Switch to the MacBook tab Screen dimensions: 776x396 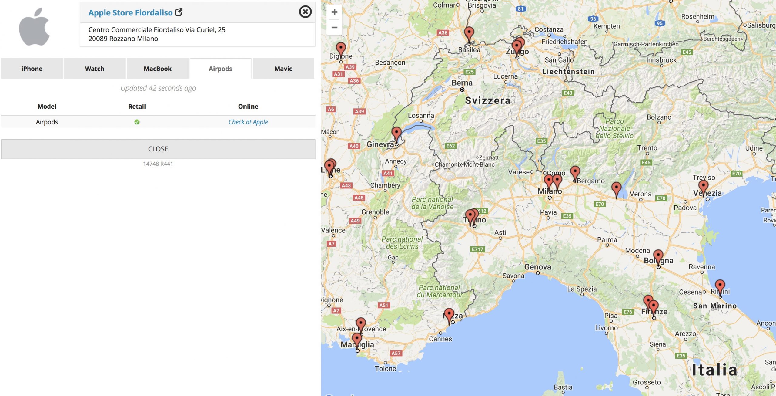coord(158,69)
